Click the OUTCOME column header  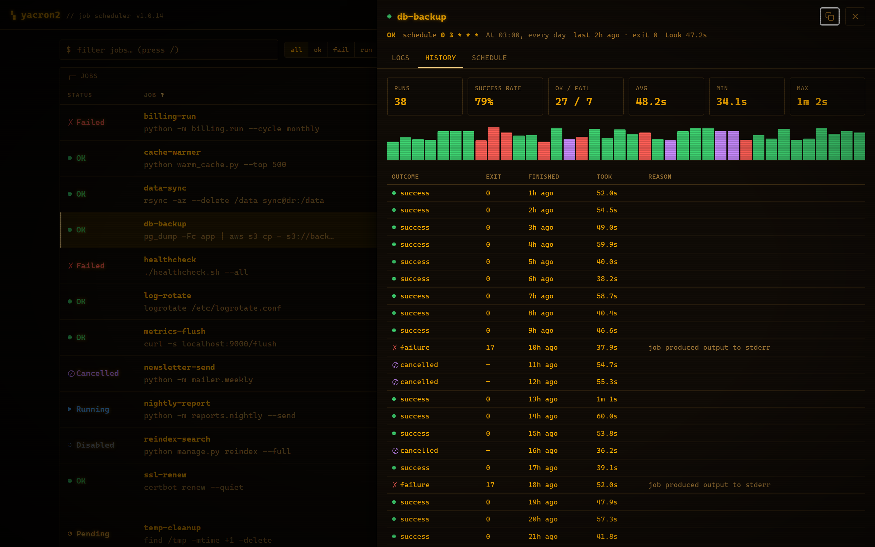pos(405,177)
